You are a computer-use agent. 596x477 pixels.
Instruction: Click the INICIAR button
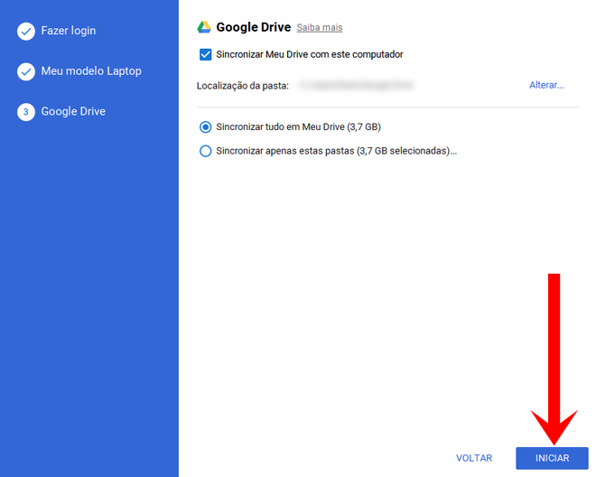pos(552,458)
